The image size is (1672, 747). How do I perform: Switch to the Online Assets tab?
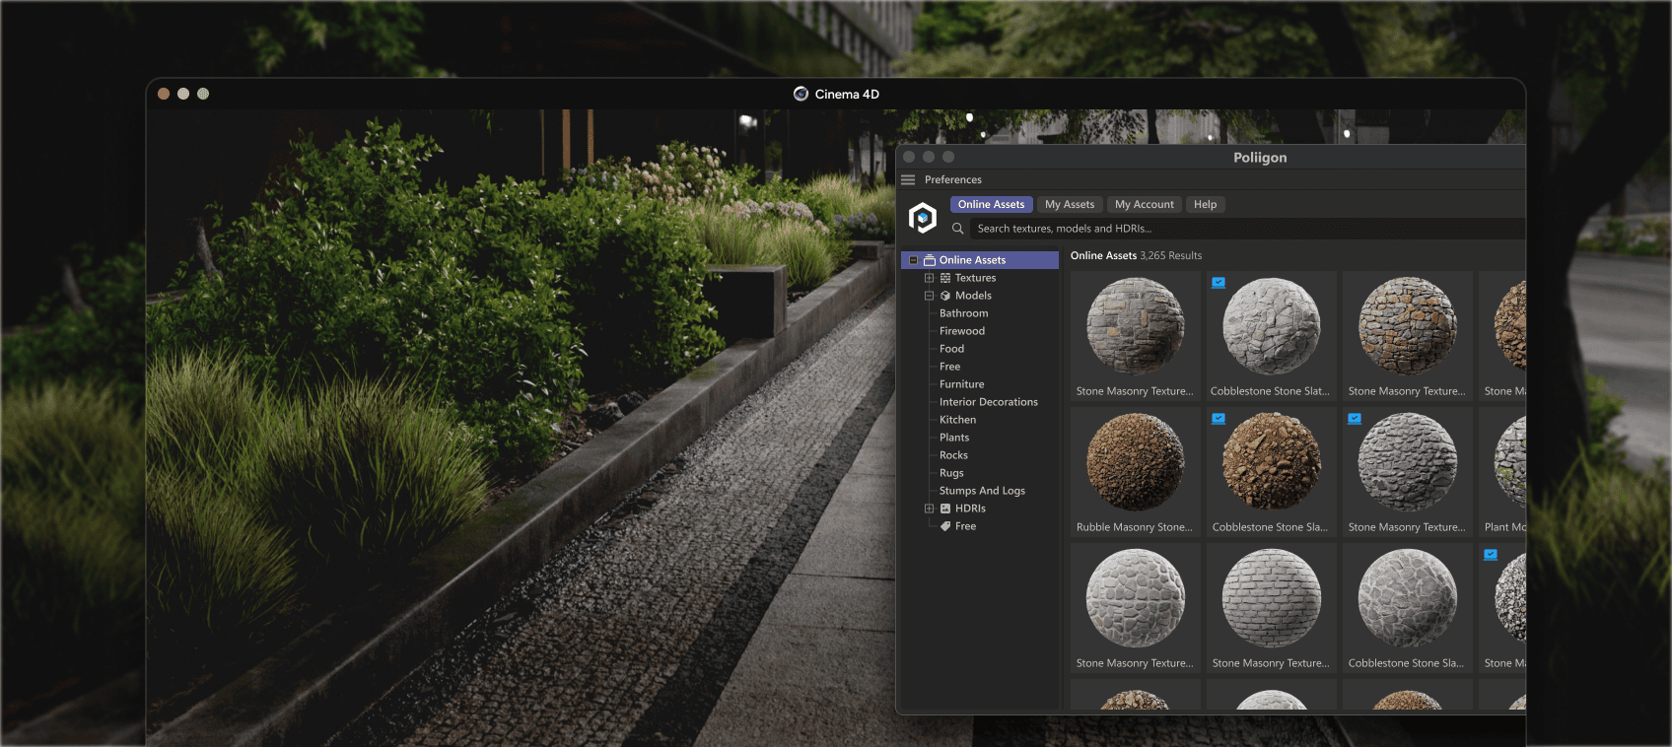tap(992, 204)
